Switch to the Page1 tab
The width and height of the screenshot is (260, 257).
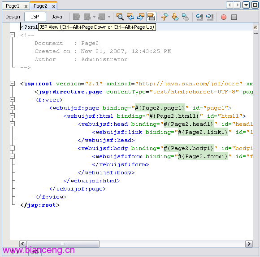[x=13, y=6]
